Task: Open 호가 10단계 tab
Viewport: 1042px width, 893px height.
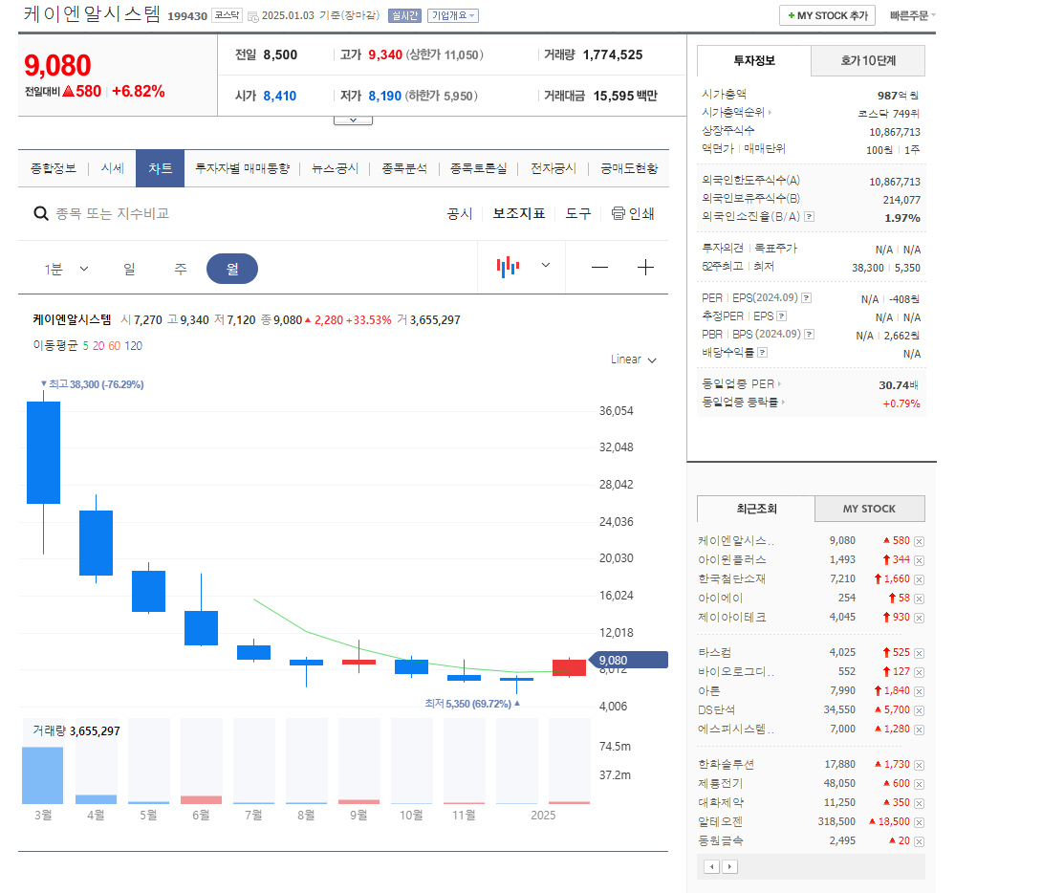Action: (868, 60)
